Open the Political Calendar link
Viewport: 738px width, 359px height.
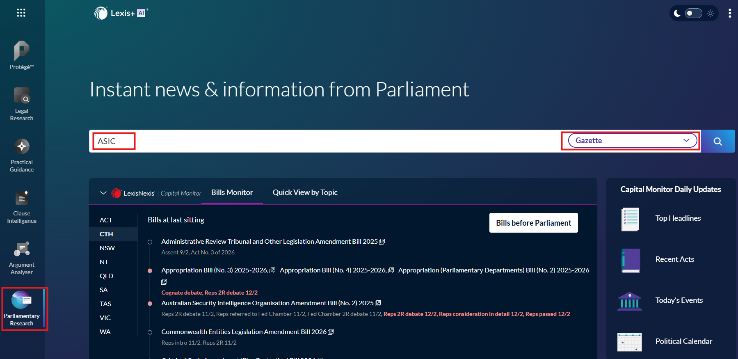683,341
